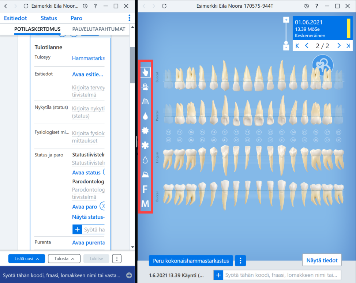Select the M tool in dental toolbar
Screen dimensions: 356x283
[x=145, y=204]
